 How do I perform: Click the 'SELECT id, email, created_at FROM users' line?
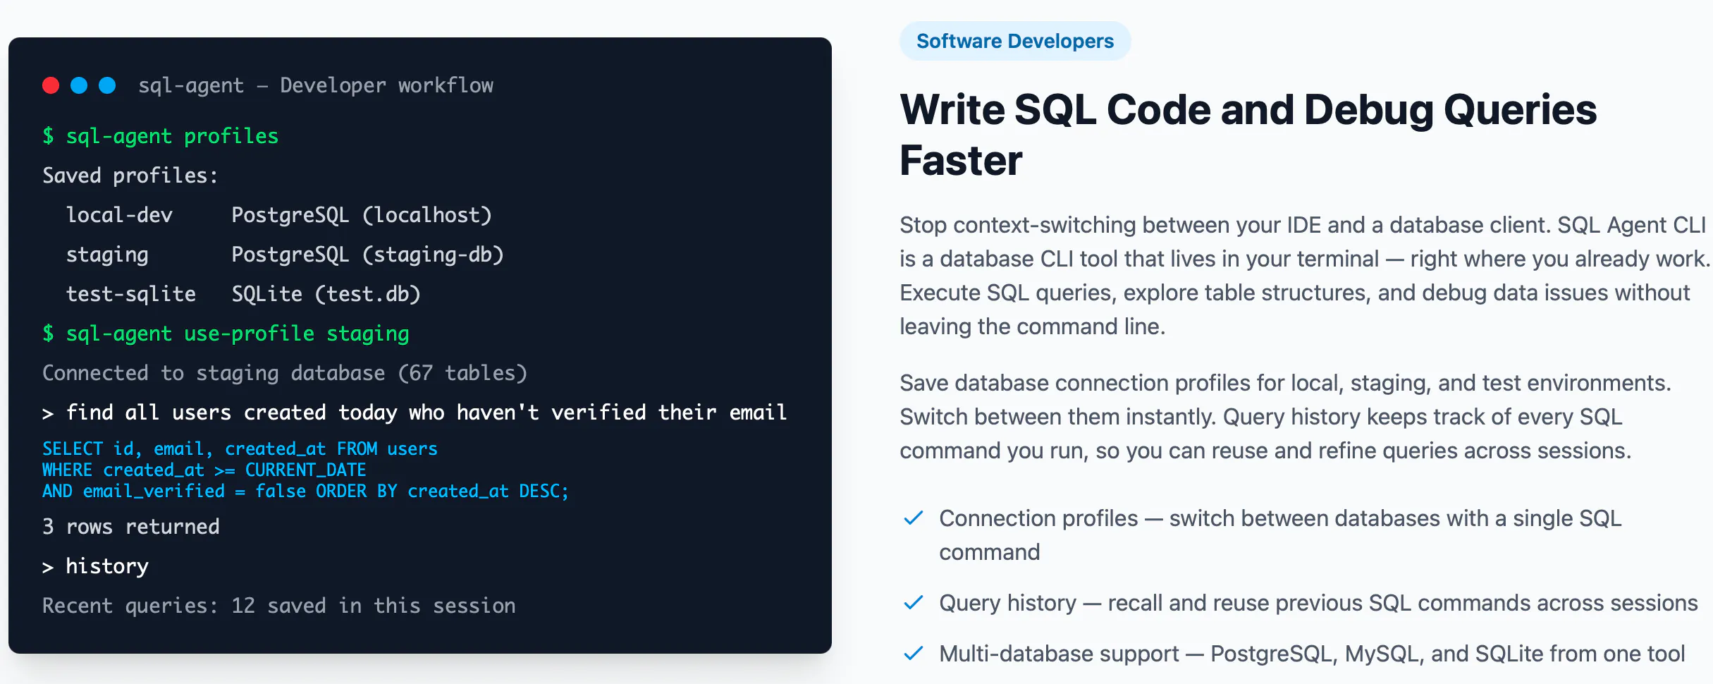pyautogui.click(x=240, y=449)
